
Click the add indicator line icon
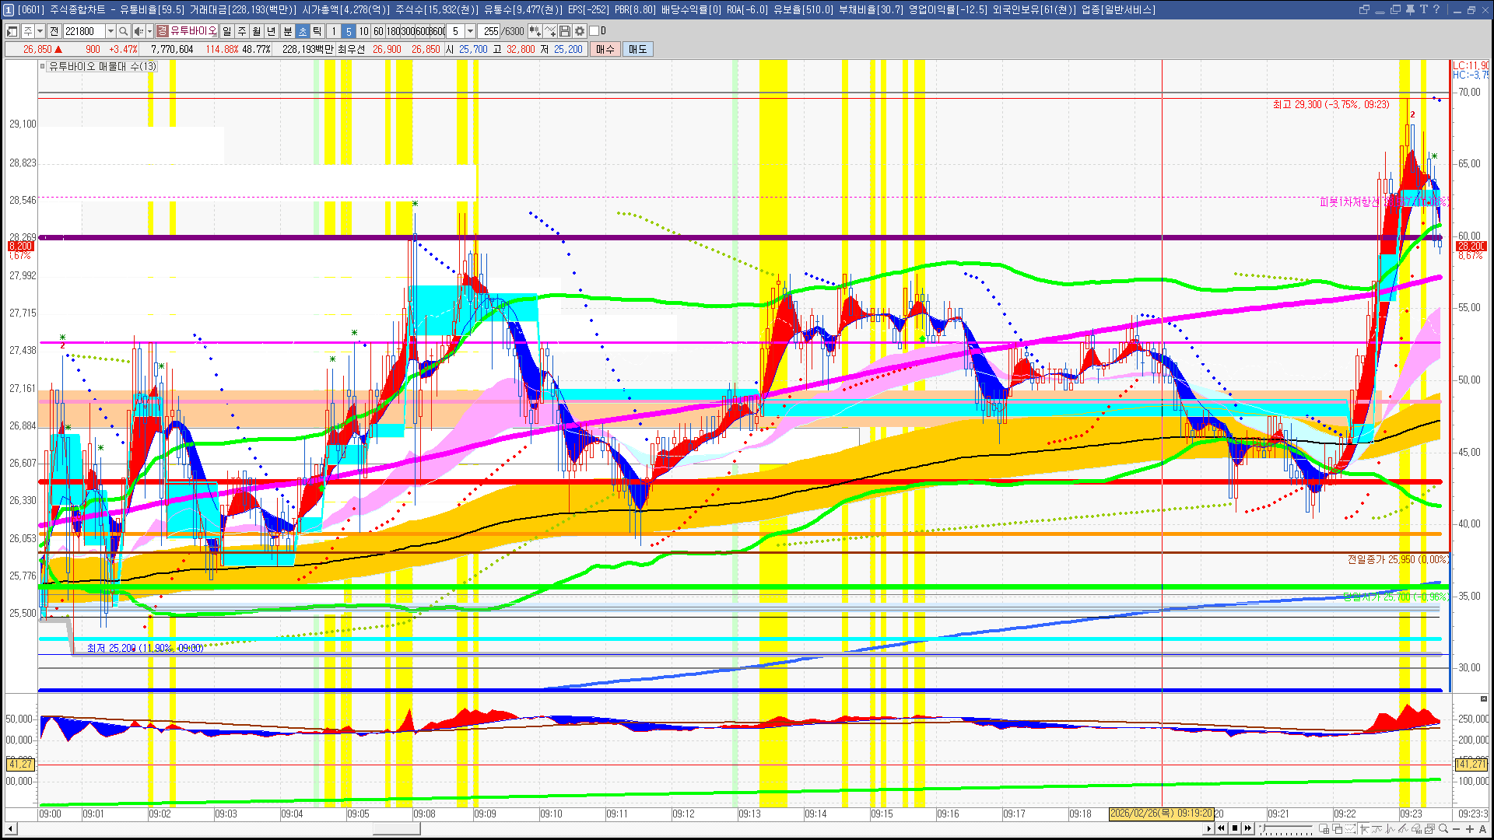550,31
